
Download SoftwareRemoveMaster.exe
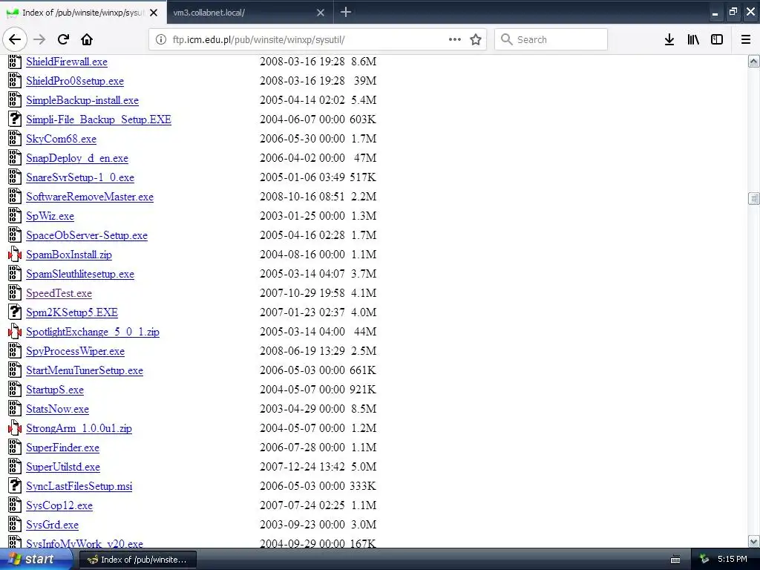tap(90, 197)
